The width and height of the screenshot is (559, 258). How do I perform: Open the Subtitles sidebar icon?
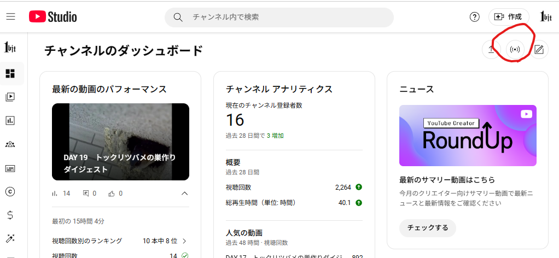[x=10, y=168]
